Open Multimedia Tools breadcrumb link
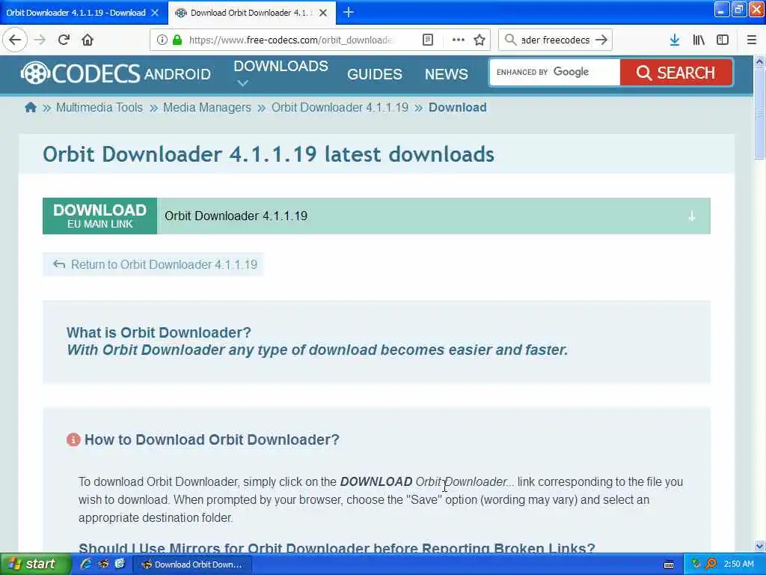766x575 pixels. click(99, 108)
